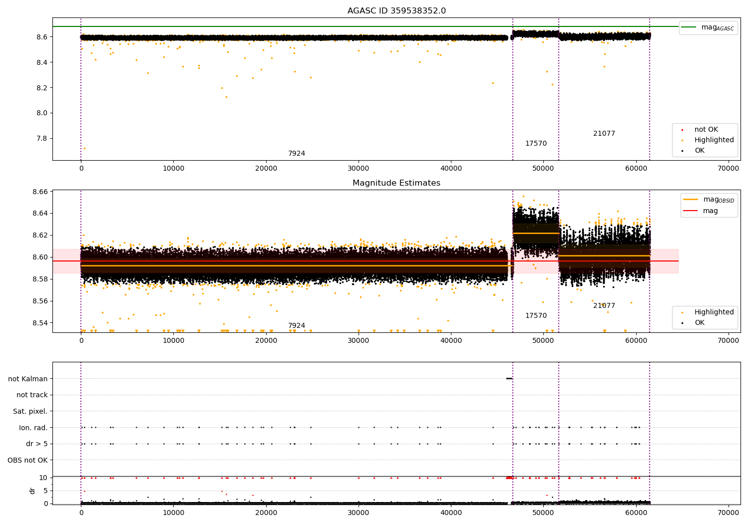This screenshot has height=524, width=749.
Task: Click the 8.54 tick on Magnitude Estimates axis
Action: point(40,323)
